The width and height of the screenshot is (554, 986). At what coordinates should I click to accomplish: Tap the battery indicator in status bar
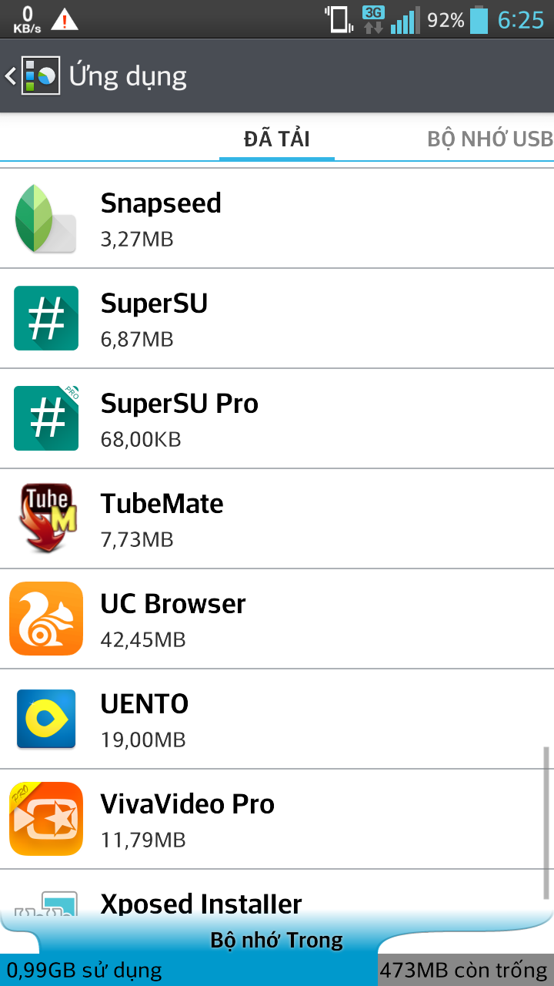click(479, 20)
